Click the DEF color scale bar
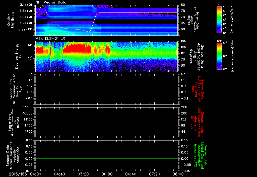 [219, 56]
